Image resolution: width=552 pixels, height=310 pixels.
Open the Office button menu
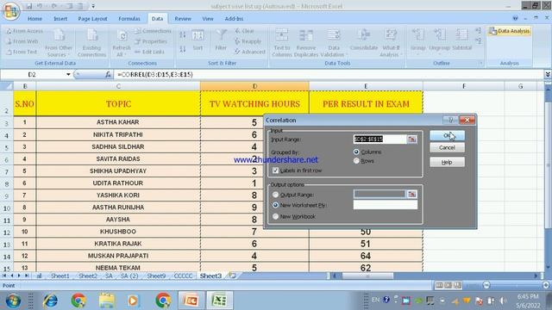pyautogui.click(x=10, y=11)
